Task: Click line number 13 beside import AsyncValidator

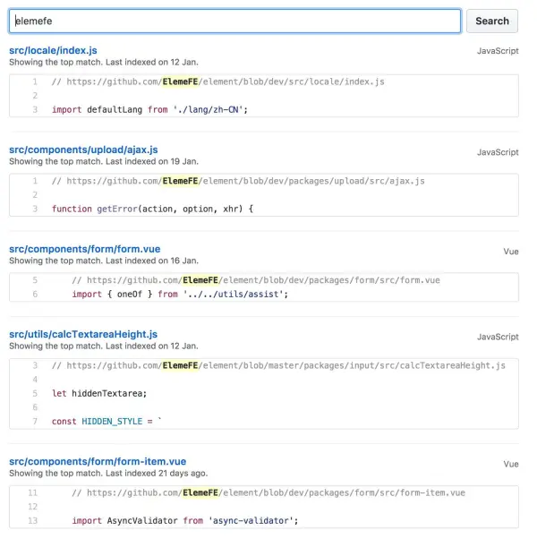Action: pos(33,520)
